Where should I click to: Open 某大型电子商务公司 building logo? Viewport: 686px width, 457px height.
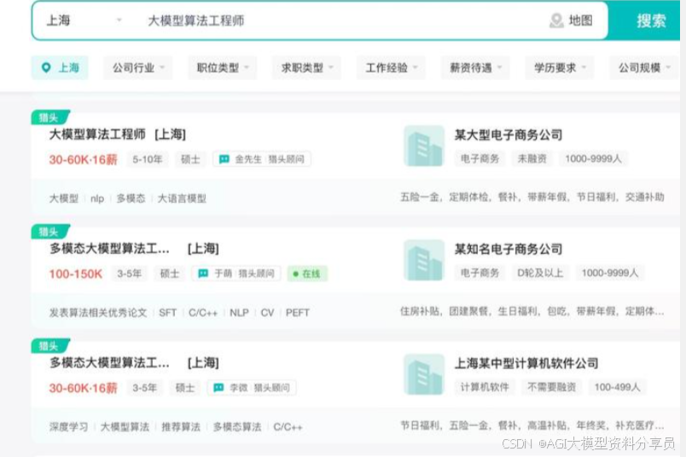423,146
